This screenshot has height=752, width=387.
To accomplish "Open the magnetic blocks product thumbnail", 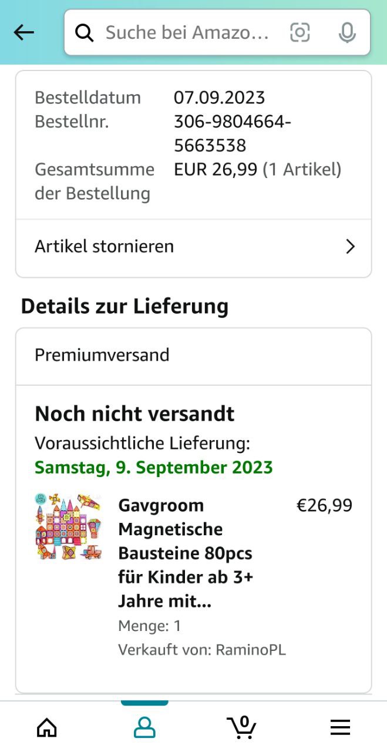I will (x=68, y=526).
